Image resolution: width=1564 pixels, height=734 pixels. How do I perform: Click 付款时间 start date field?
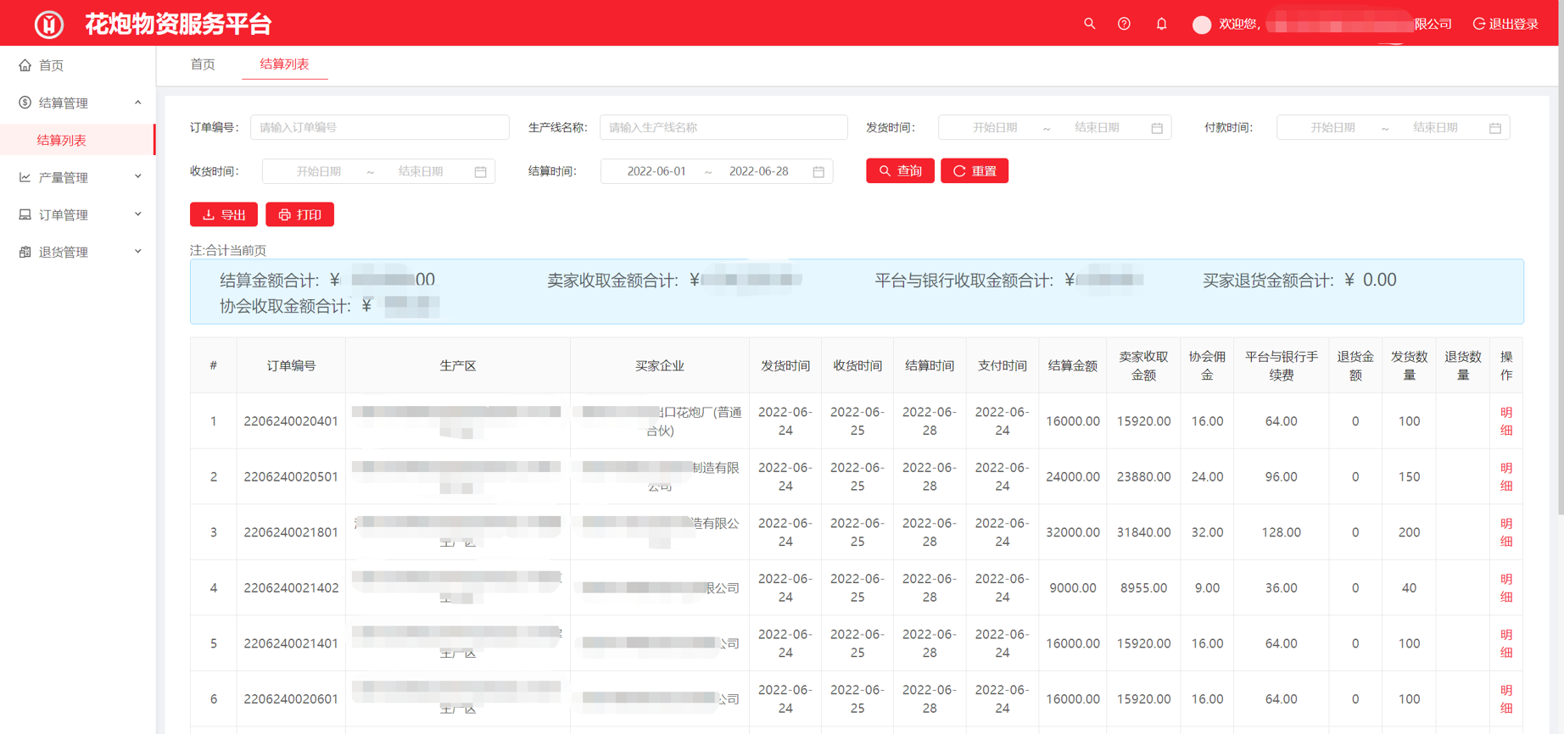point(1332,127)
